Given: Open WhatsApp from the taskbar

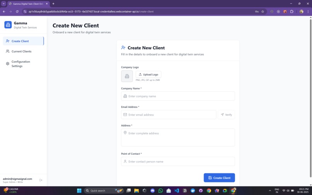Looking at the screenshot, I should point(161,191).
